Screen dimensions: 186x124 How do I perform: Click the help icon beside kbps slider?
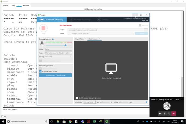(x=146, y=102)
